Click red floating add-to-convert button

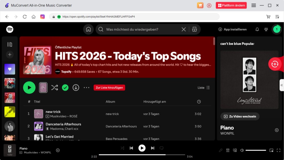pyautogui.click(x=275, y=64)
